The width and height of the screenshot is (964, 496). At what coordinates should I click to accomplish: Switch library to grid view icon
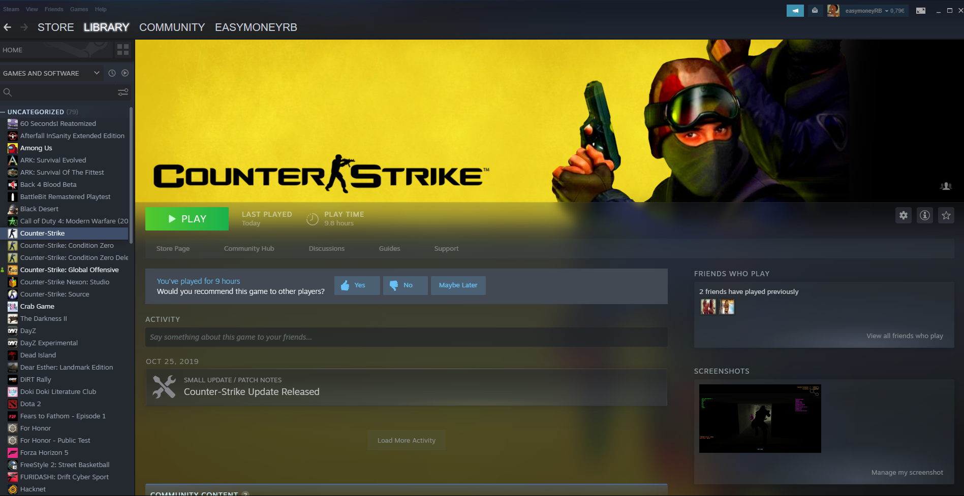point(123,50)
